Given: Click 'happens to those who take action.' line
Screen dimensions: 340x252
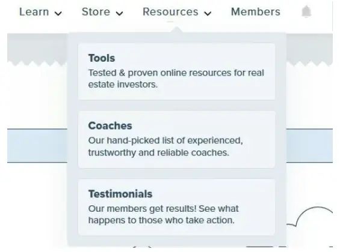Looking at the screenshot, I should [161, 220].
